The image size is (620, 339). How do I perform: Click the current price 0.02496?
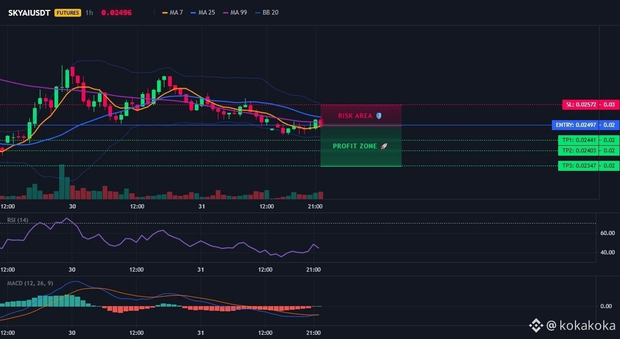(x=117, y=13)
